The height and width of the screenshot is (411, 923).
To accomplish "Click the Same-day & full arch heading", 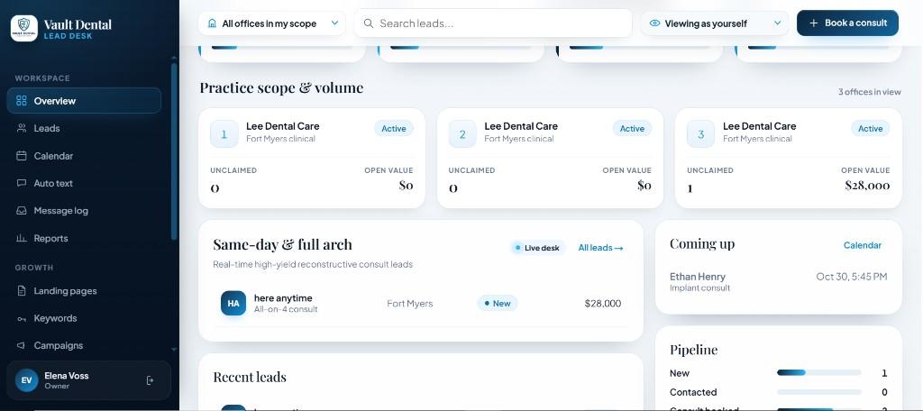I will click(282, 244).
